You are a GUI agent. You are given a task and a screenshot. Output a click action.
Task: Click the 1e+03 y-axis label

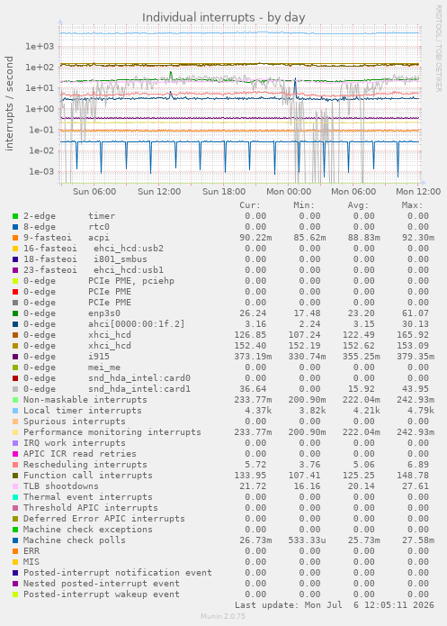40,46
